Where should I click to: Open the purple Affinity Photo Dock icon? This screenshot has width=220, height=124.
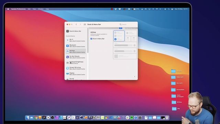click(56, 117)
